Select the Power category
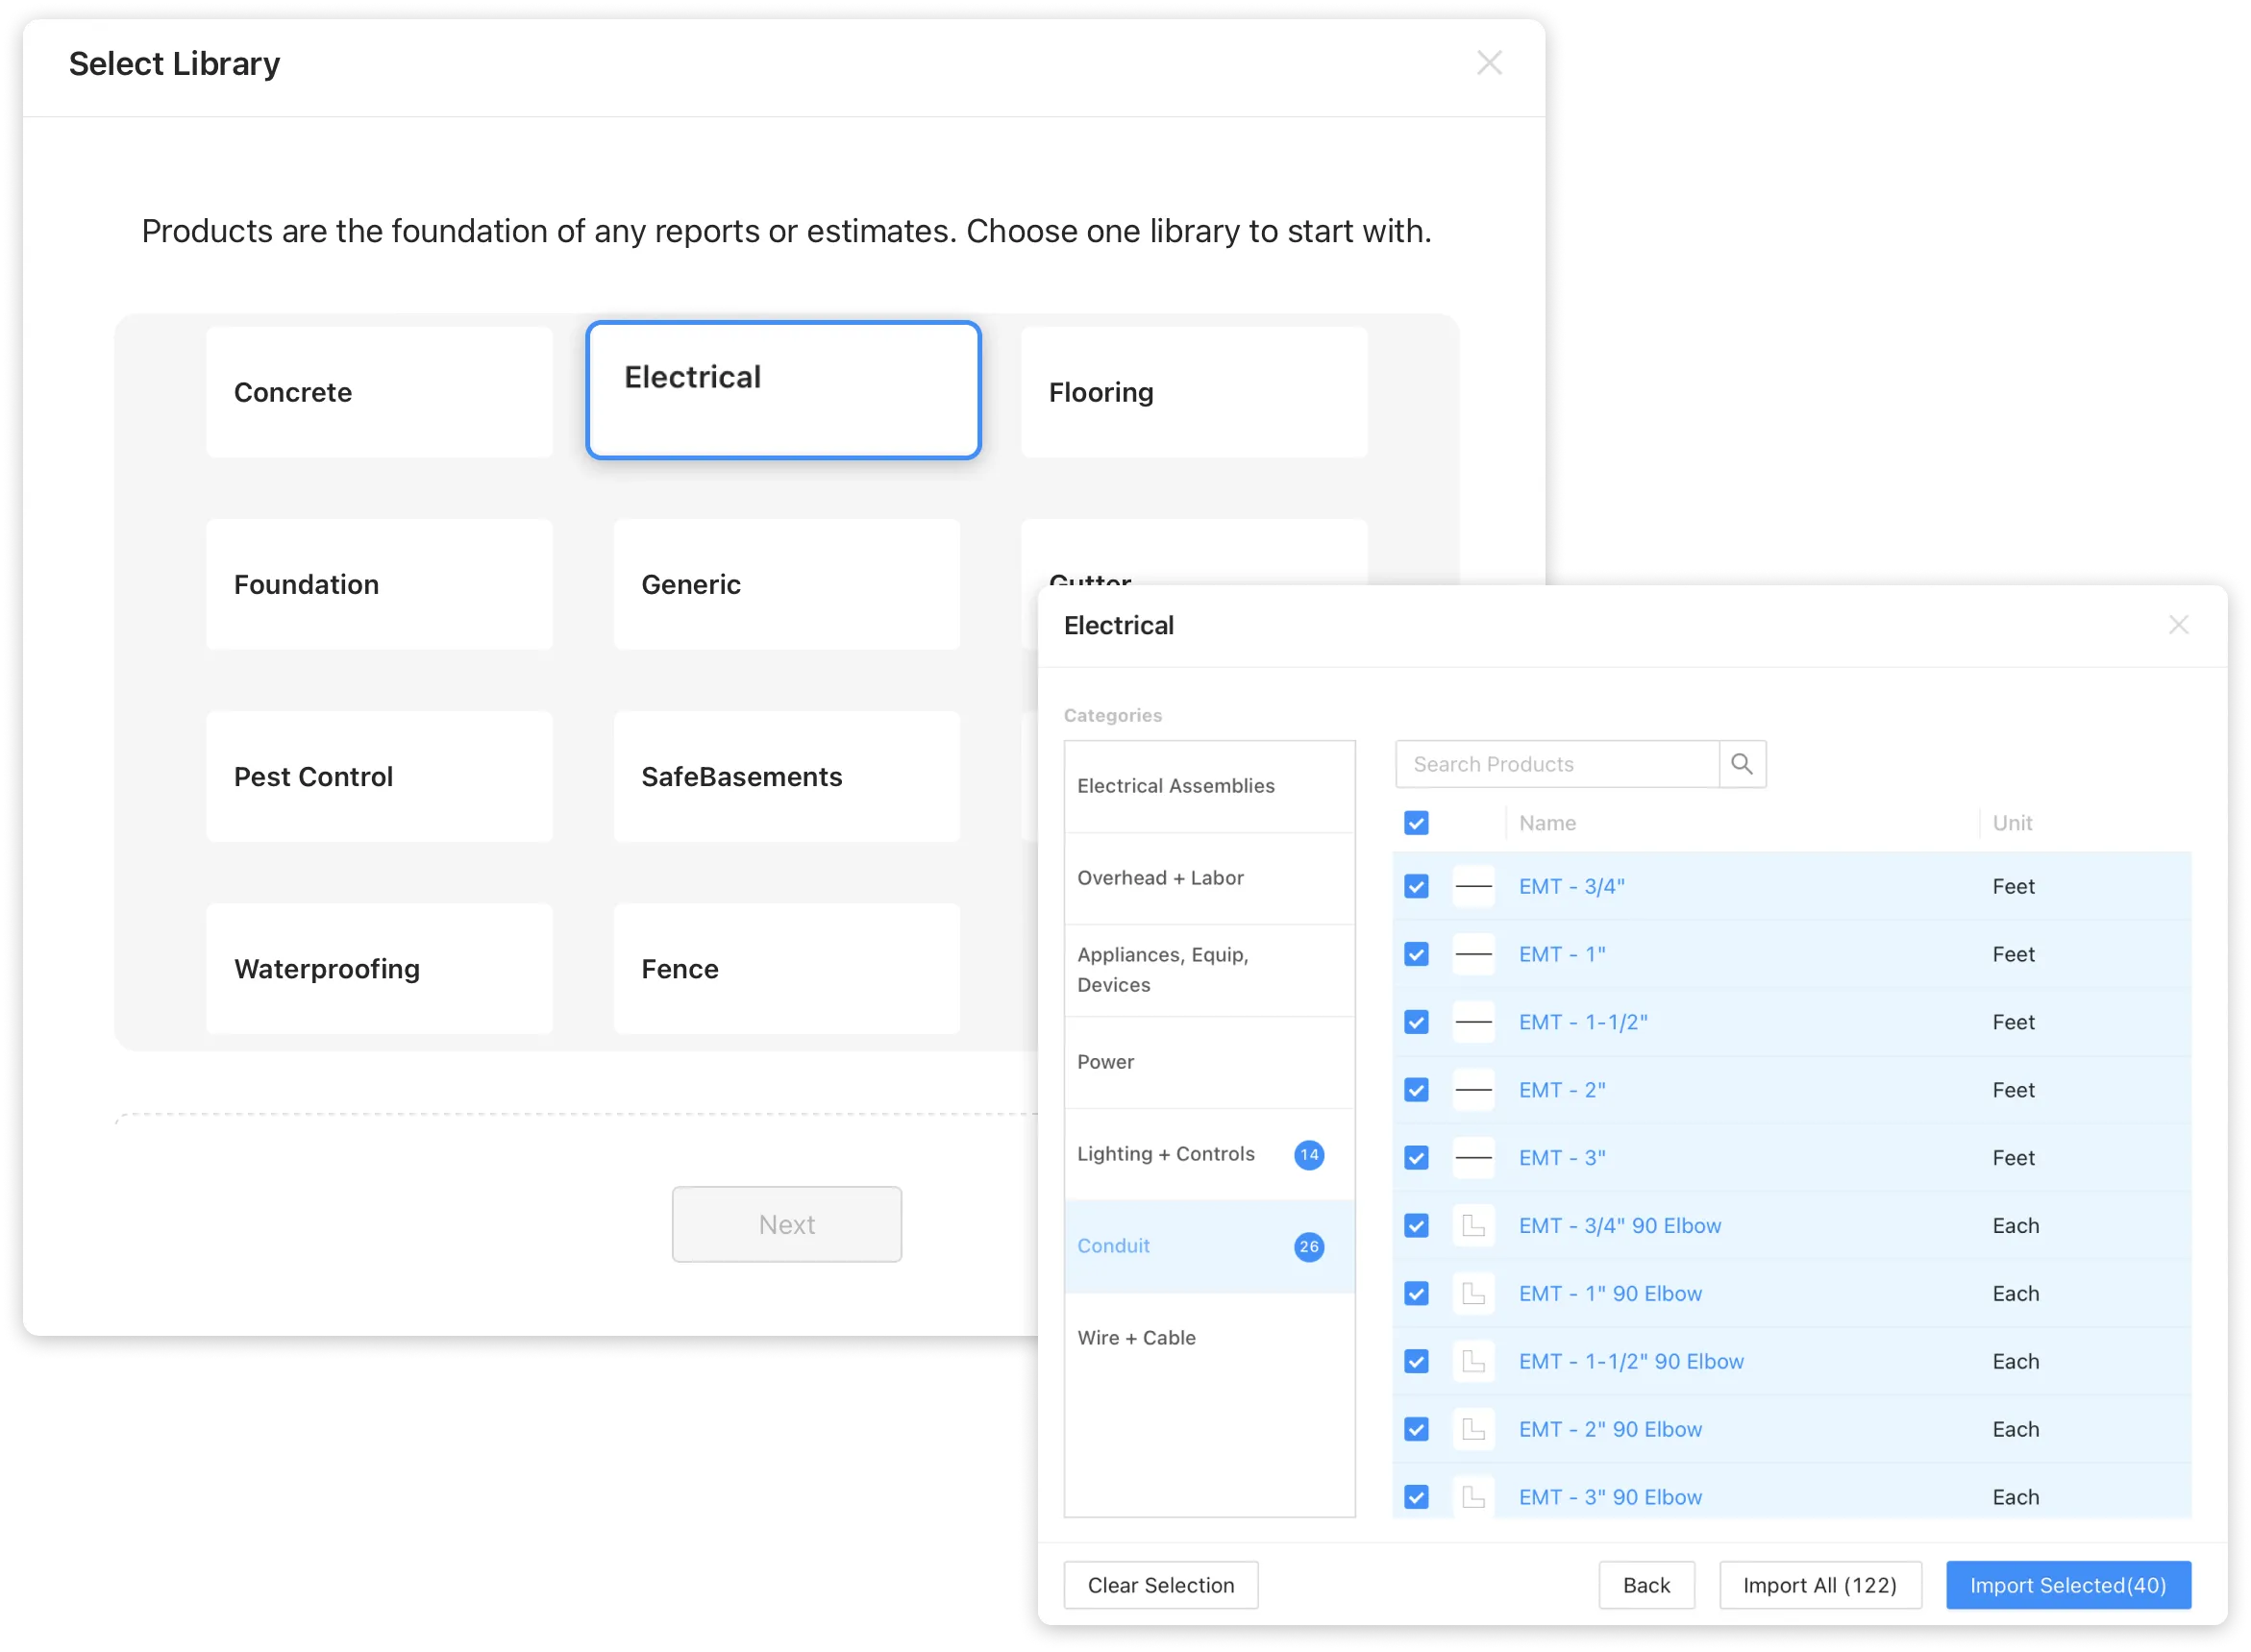Viewport: 2251px width, 1652px height. [1105, 1062]
